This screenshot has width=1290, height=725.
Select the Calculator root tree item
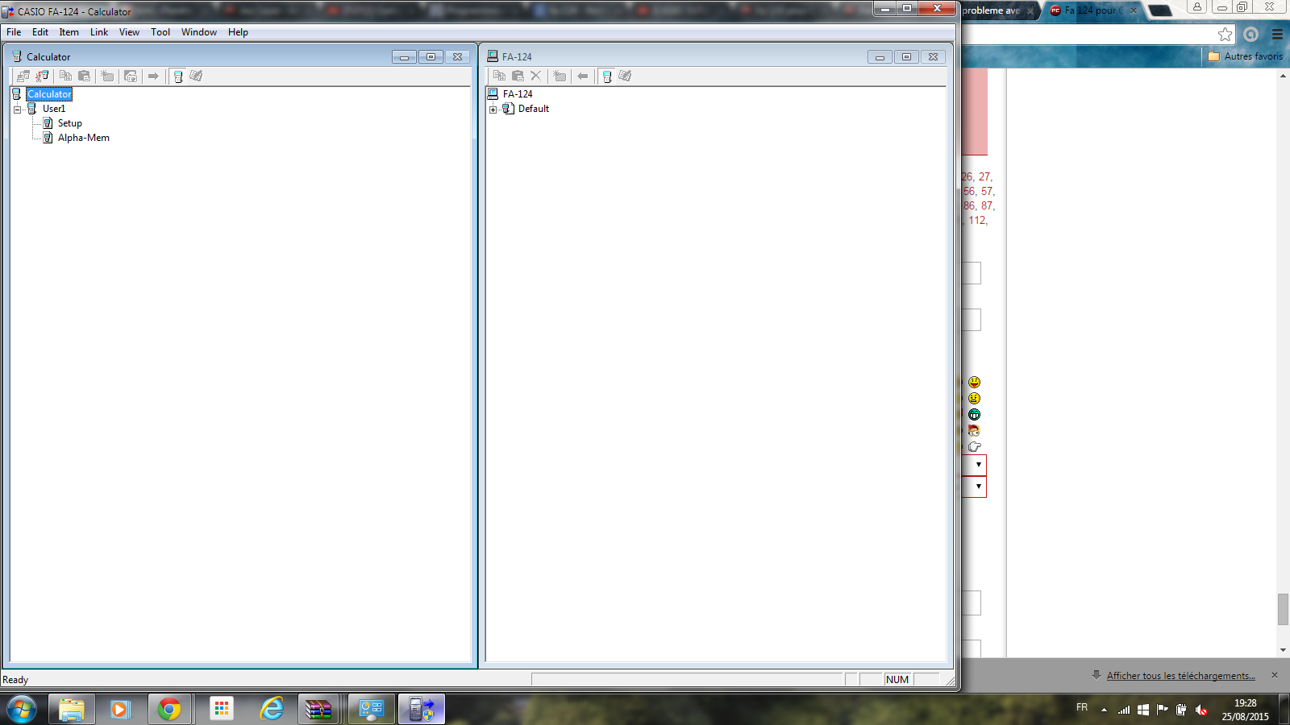(49, 94)
